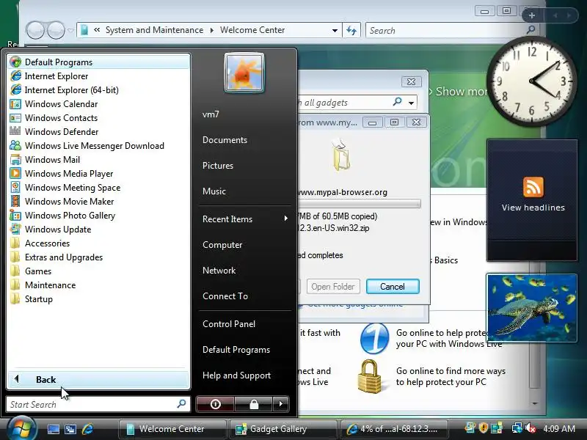The width and height of the screenshot is (587, 440).
Task: Click the download progress bar
Action: pos(359,204)
